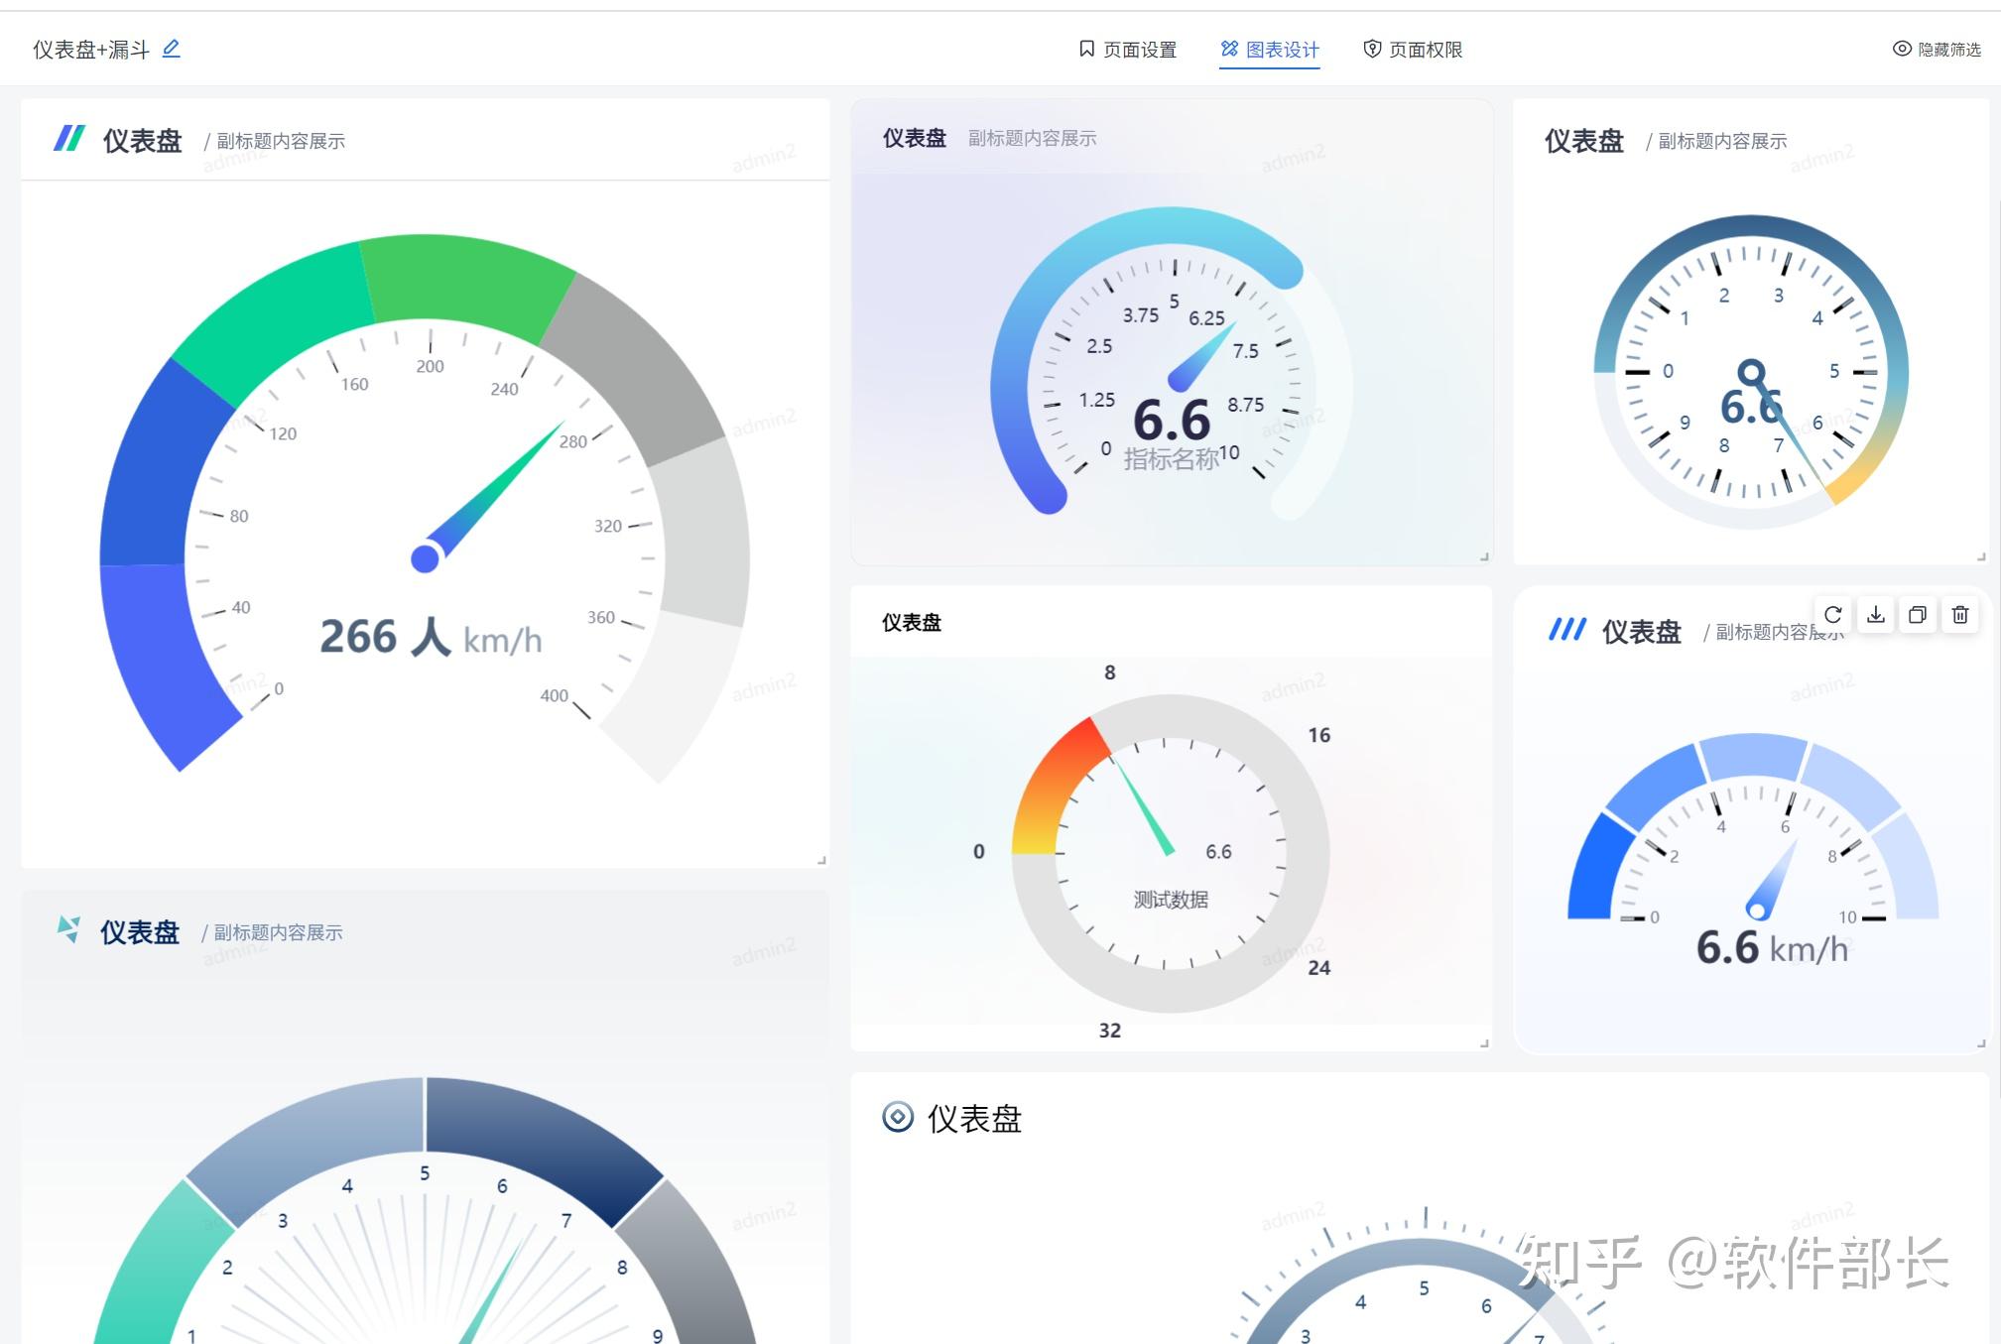This screenshot has height=1344, width=2001.
Task: Click the green segment of the large gauge arc
Action: coord(464,283)
